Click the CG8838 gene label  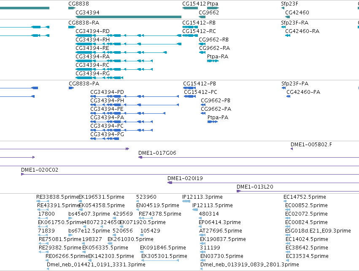pyautogui.click(x=78, y=4)
